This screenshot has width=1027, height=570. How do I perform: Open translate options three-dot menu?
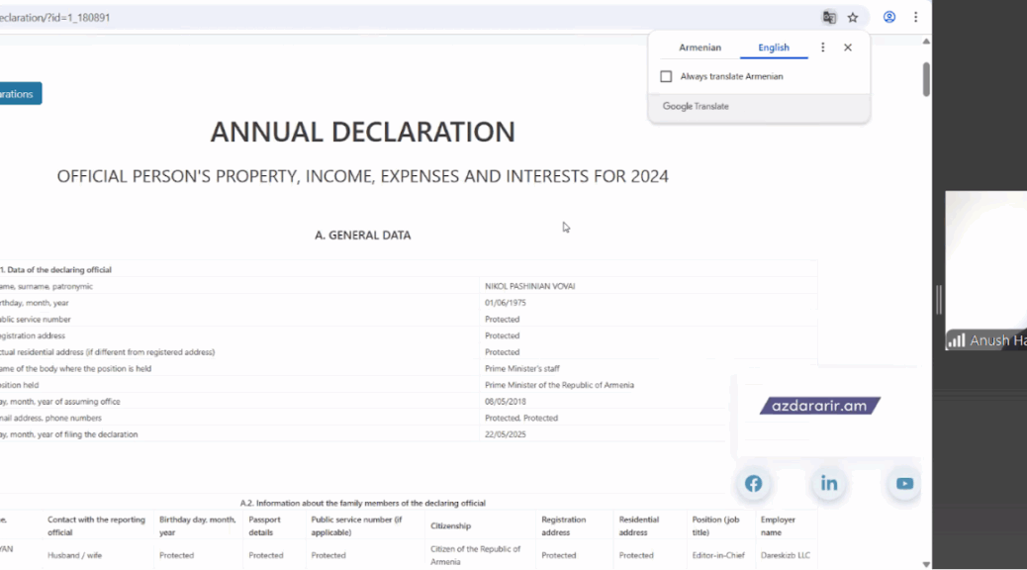pos(822,47)
